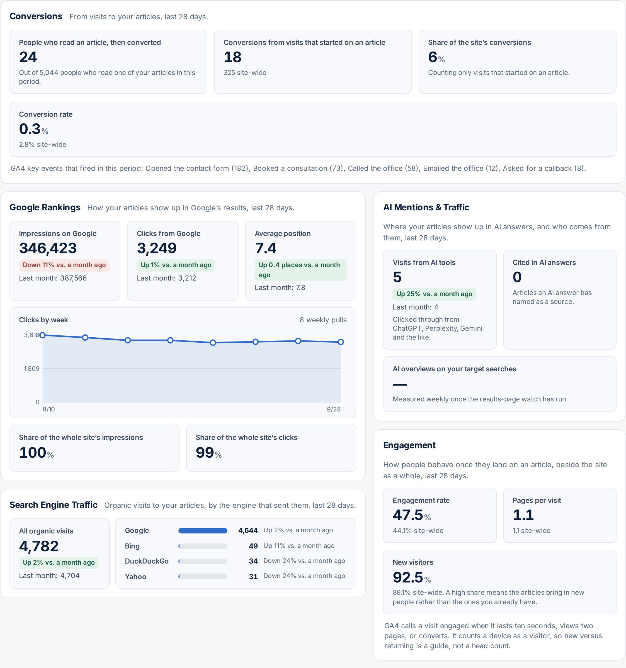Image resolution: width=626 pixels, height=668 pixels.
Task: Click the 'Down 11% vs. a month ago' badge
Action: coord(64,265)
